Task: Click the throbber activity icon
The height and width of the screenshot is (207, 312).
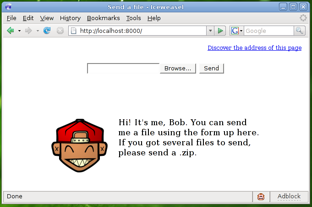Action: tap(303, 18)
